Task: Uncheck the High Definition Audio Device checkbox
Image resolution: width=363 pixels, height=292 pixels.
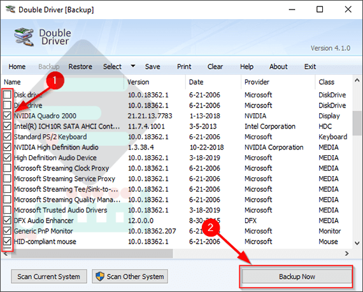Action: coord(7,157)
